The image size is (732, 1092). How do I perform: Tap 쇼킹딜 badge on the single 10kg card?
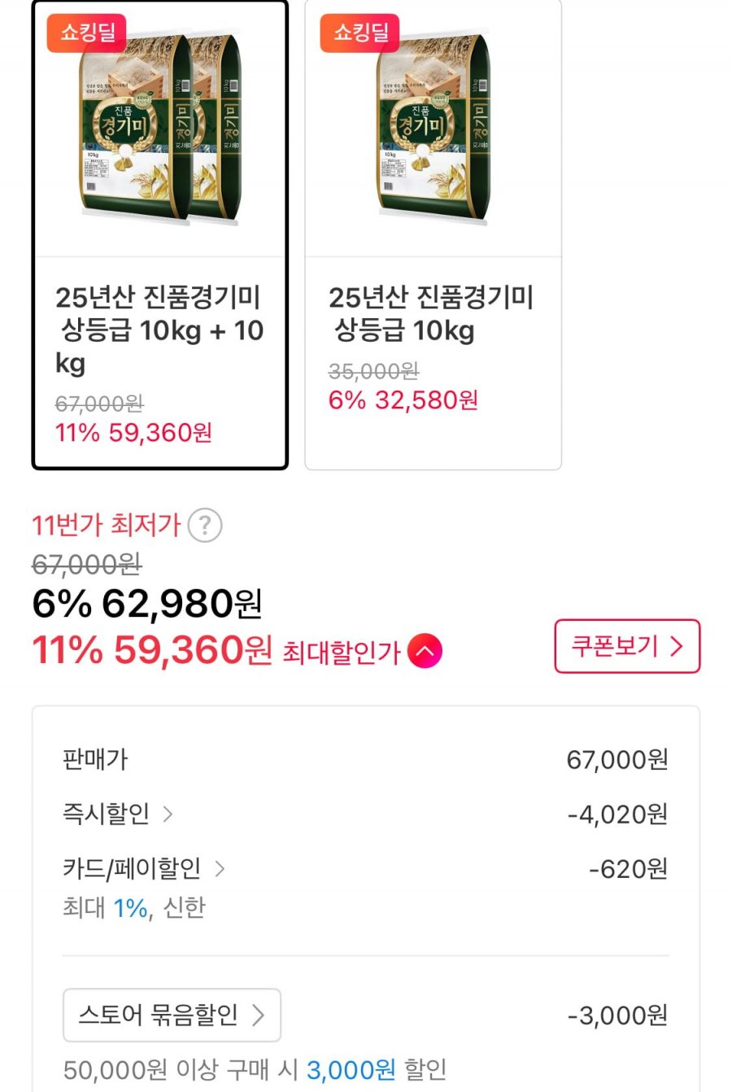coord(360,33)
